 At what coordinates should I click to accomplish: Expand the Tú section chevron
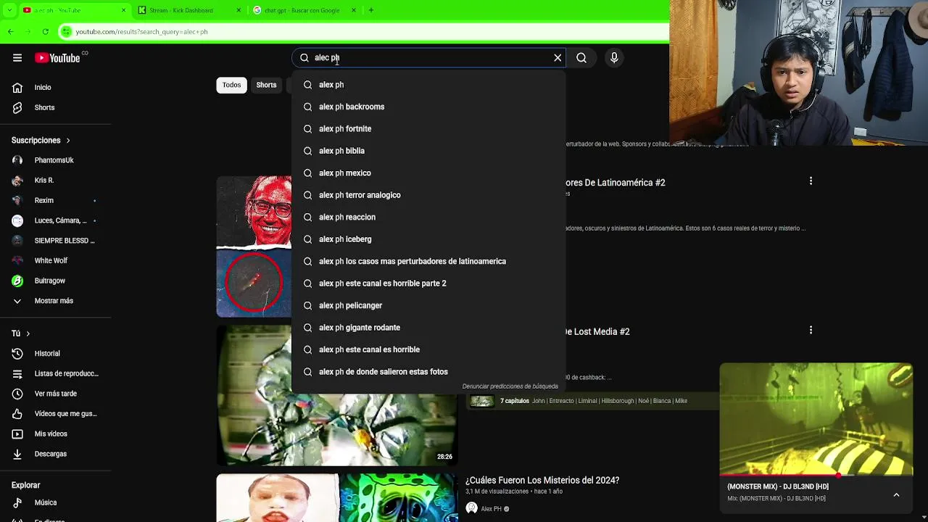point(28,333)
